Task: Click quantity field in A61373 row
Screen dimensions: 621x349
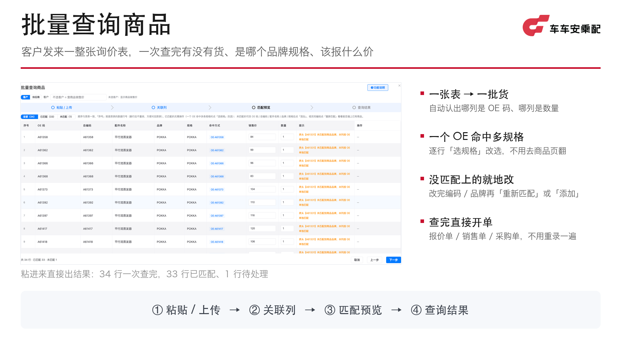Action: (287, 189)
